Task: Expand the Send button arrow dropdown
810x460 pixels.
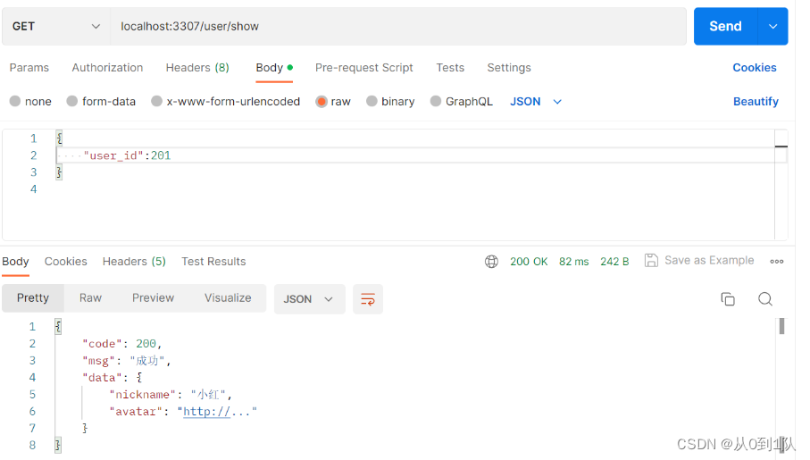Action: 772,27
